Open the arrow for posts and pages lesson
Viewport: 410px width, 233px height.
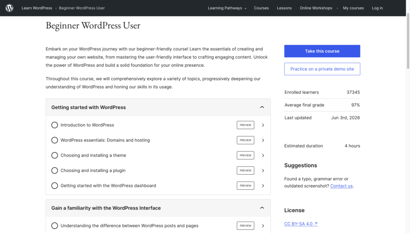tap(263, 226)
